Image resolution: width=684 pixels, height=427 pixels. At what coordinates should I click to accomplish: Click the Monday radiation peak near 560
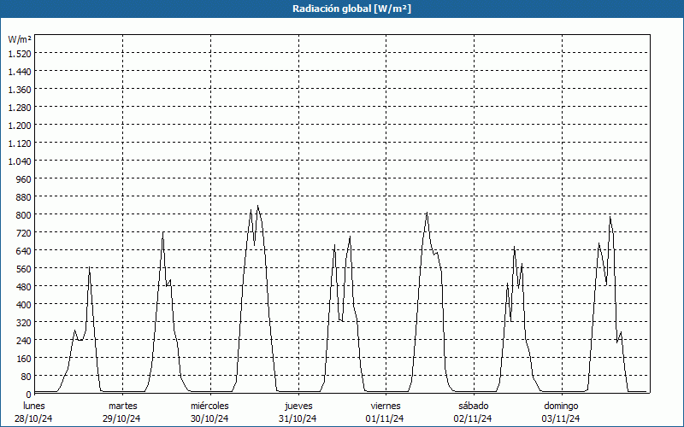click(90, 267)
